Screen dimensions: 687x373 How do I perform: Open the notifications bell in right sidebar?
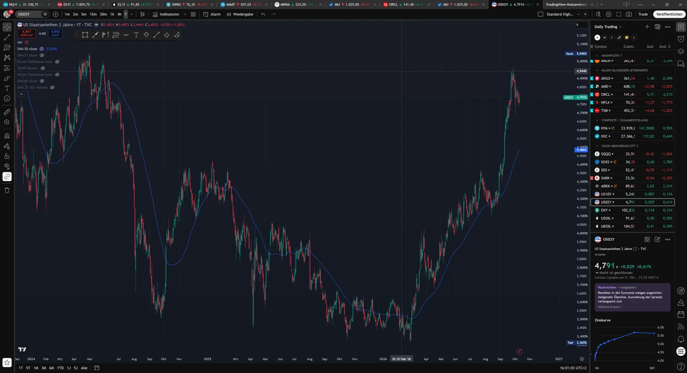click(x=681, y=339)
